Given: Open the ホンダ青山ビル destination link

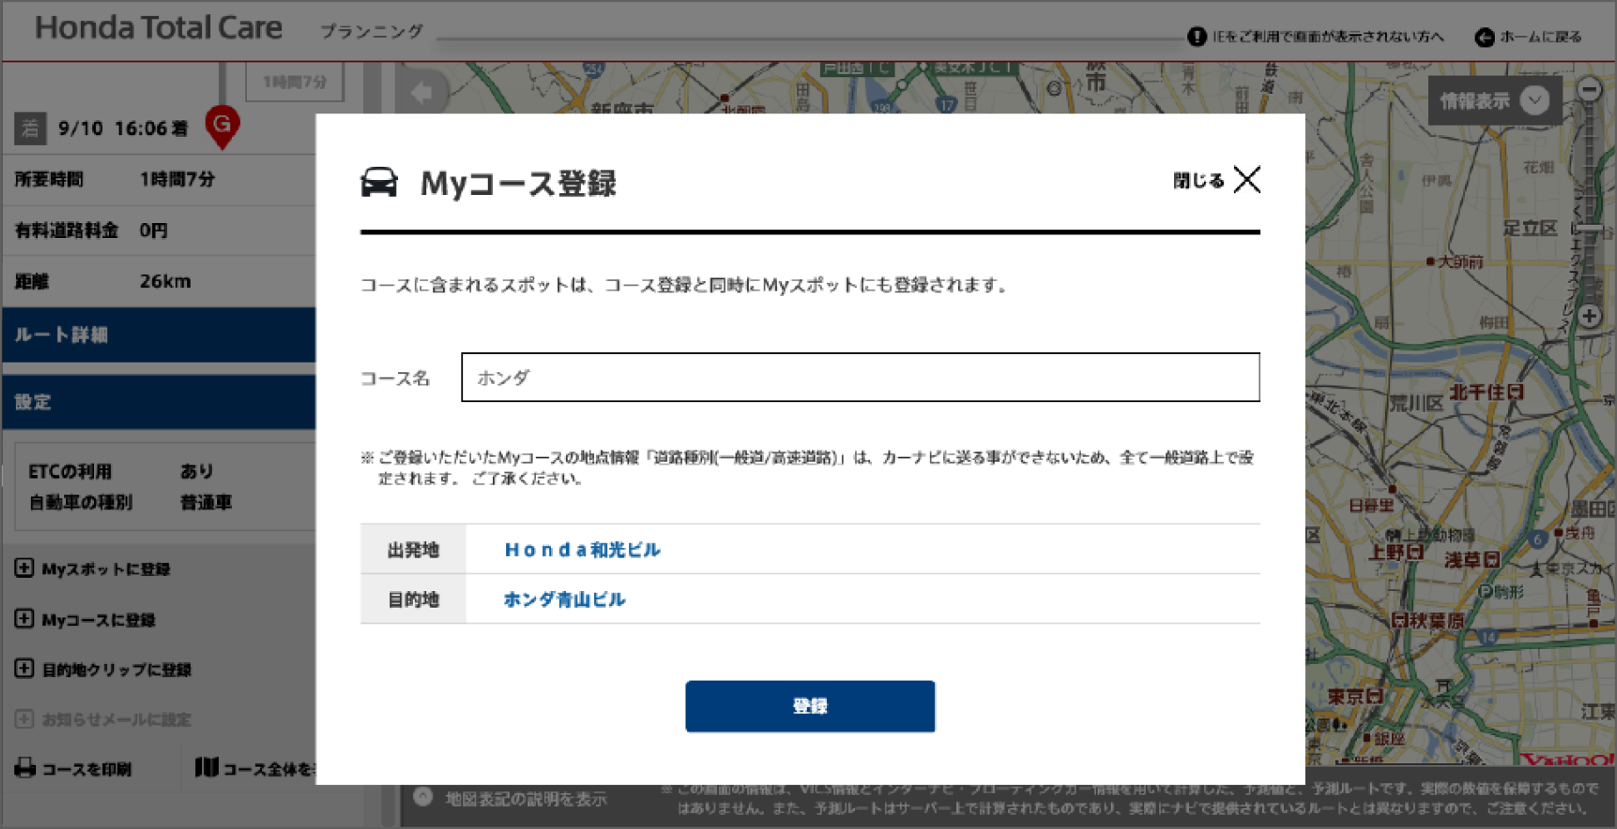Looking at the screenshot, I should pyautogui.click(x=564, y=600).
